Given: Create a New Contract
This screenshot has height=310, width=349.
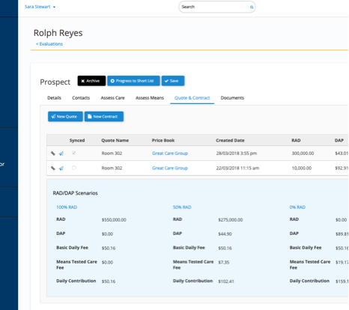Looking at the screenshot, I should click(x=104, y=117).
